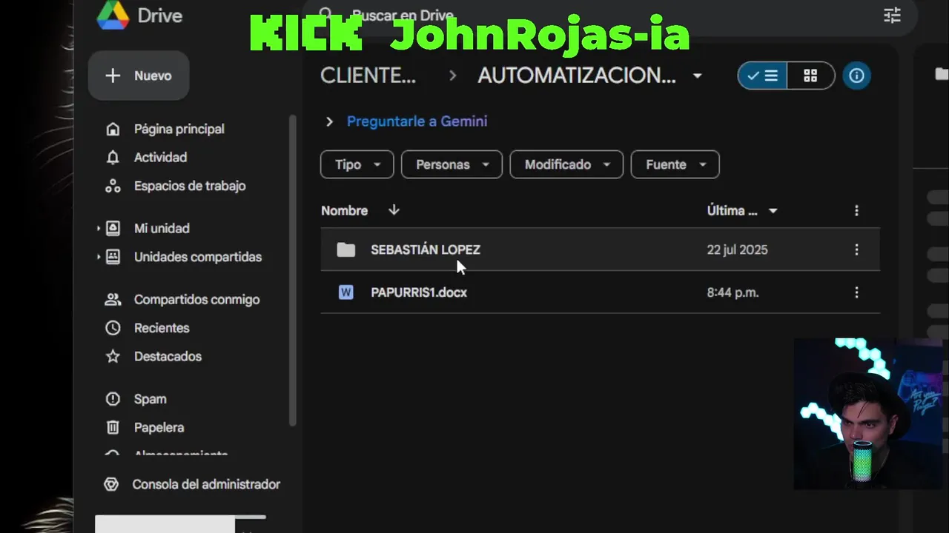Image resolution: width=949 pixels, height=533 pixels.
Task: Navigate to CLIENTE... breadcrumb folder
Action: point(368,76)
